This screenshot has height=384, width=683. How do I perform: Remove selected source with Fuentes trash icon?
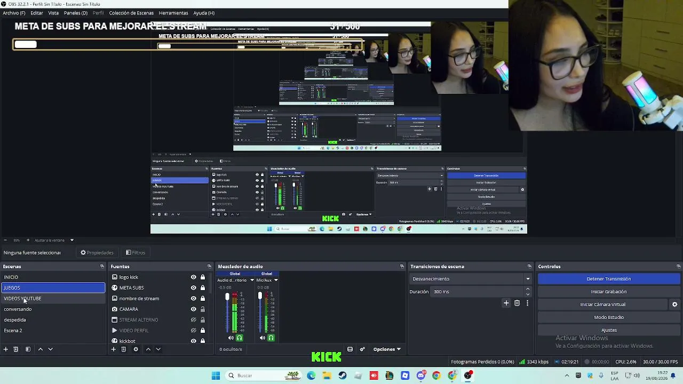click(x=123, y=349)
